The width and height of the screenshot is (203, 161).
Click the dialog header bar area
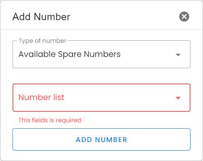click(x=101, y=15)
